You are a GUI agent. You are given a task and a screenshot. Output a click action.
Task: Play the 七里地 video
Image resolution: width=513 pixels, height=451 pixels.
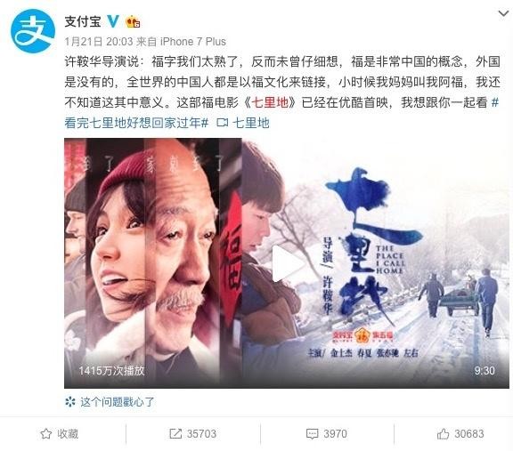pos(288,263)
